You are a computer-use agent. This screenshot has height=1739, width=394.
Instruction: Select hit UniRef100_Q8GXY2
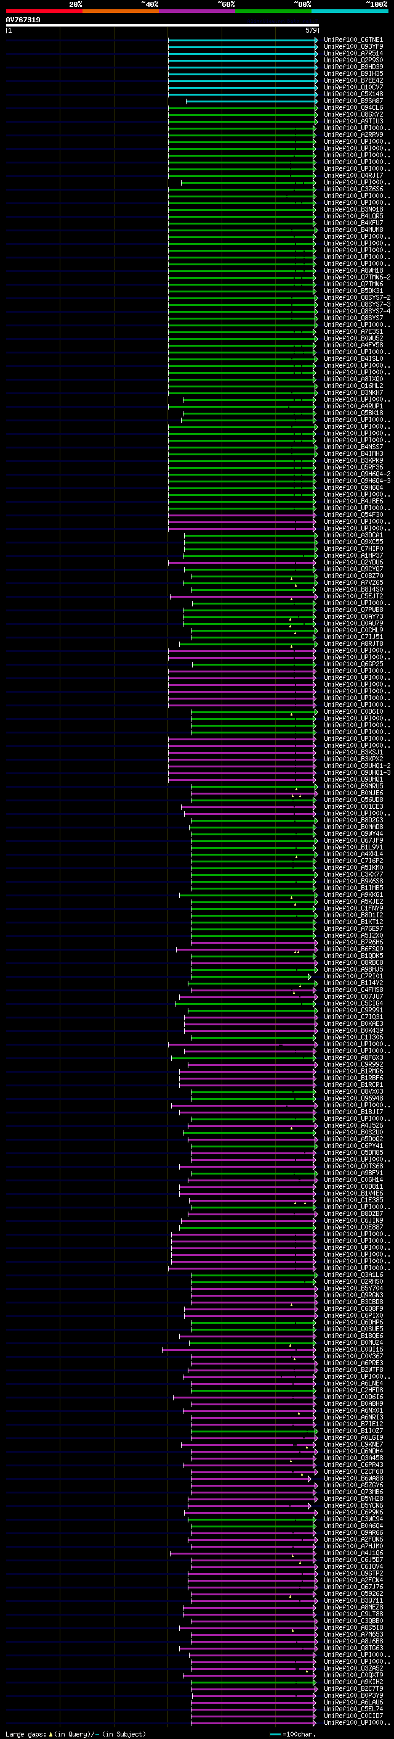[353, 114]
